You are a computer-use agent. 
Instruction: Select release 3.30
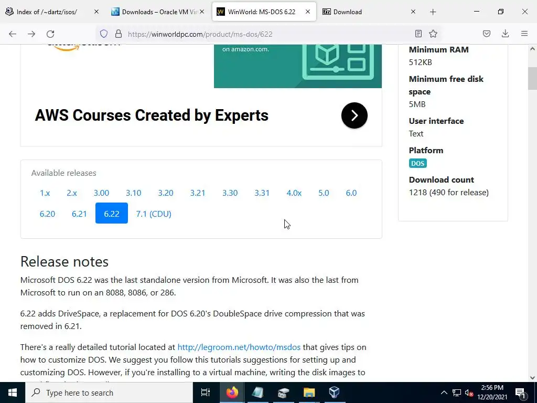click(x=230, y=193)
